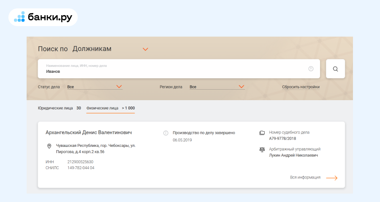Image resolution: width=380 pixels, height=202 pixels.
Task: Click the Сбросить настройки link
Action: pyautogui.click(x=301, y=87)
